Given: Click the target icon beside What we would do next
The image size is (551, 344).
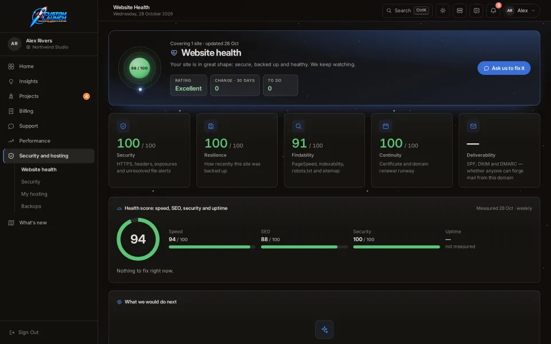Looking at the screenshot, I should click(119, 302).
